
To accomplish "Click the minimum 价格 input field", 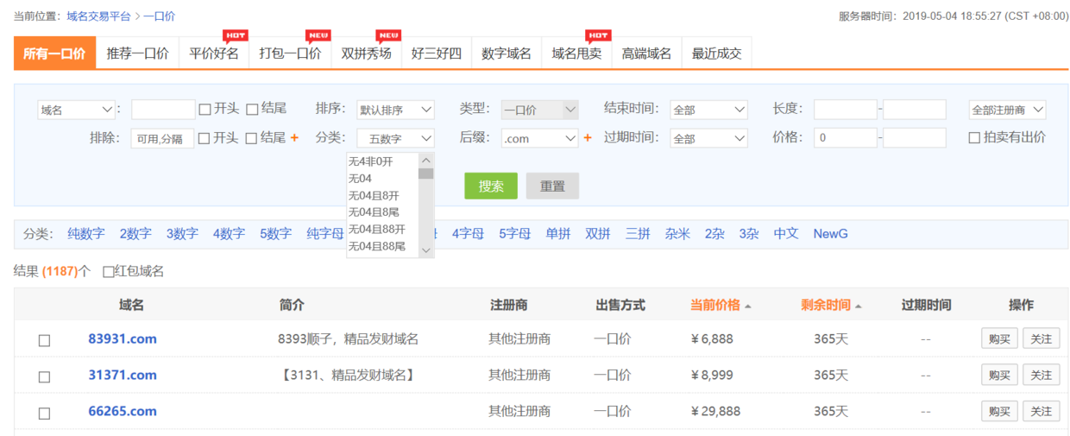I will [x=845, y=138].
